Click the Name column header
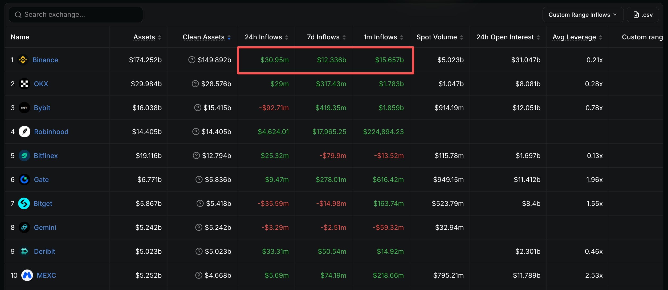 point(20,37)
